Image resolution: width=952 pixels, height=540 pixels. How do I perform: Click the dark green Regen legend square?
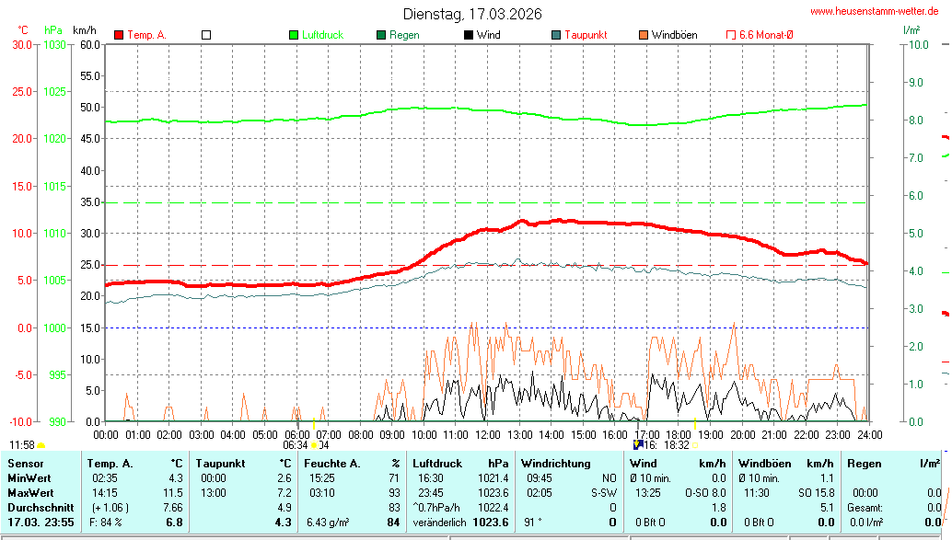click(x=381, y=35)
